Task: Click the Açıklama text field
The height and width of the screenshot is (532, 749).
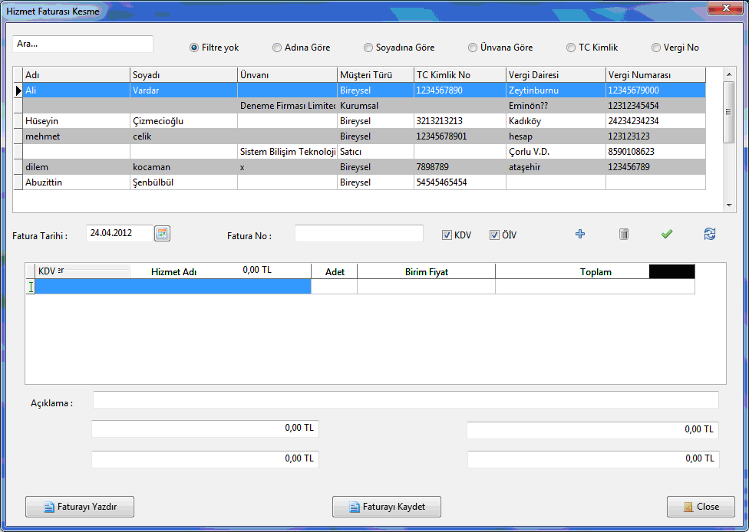Action: [405, 400]
